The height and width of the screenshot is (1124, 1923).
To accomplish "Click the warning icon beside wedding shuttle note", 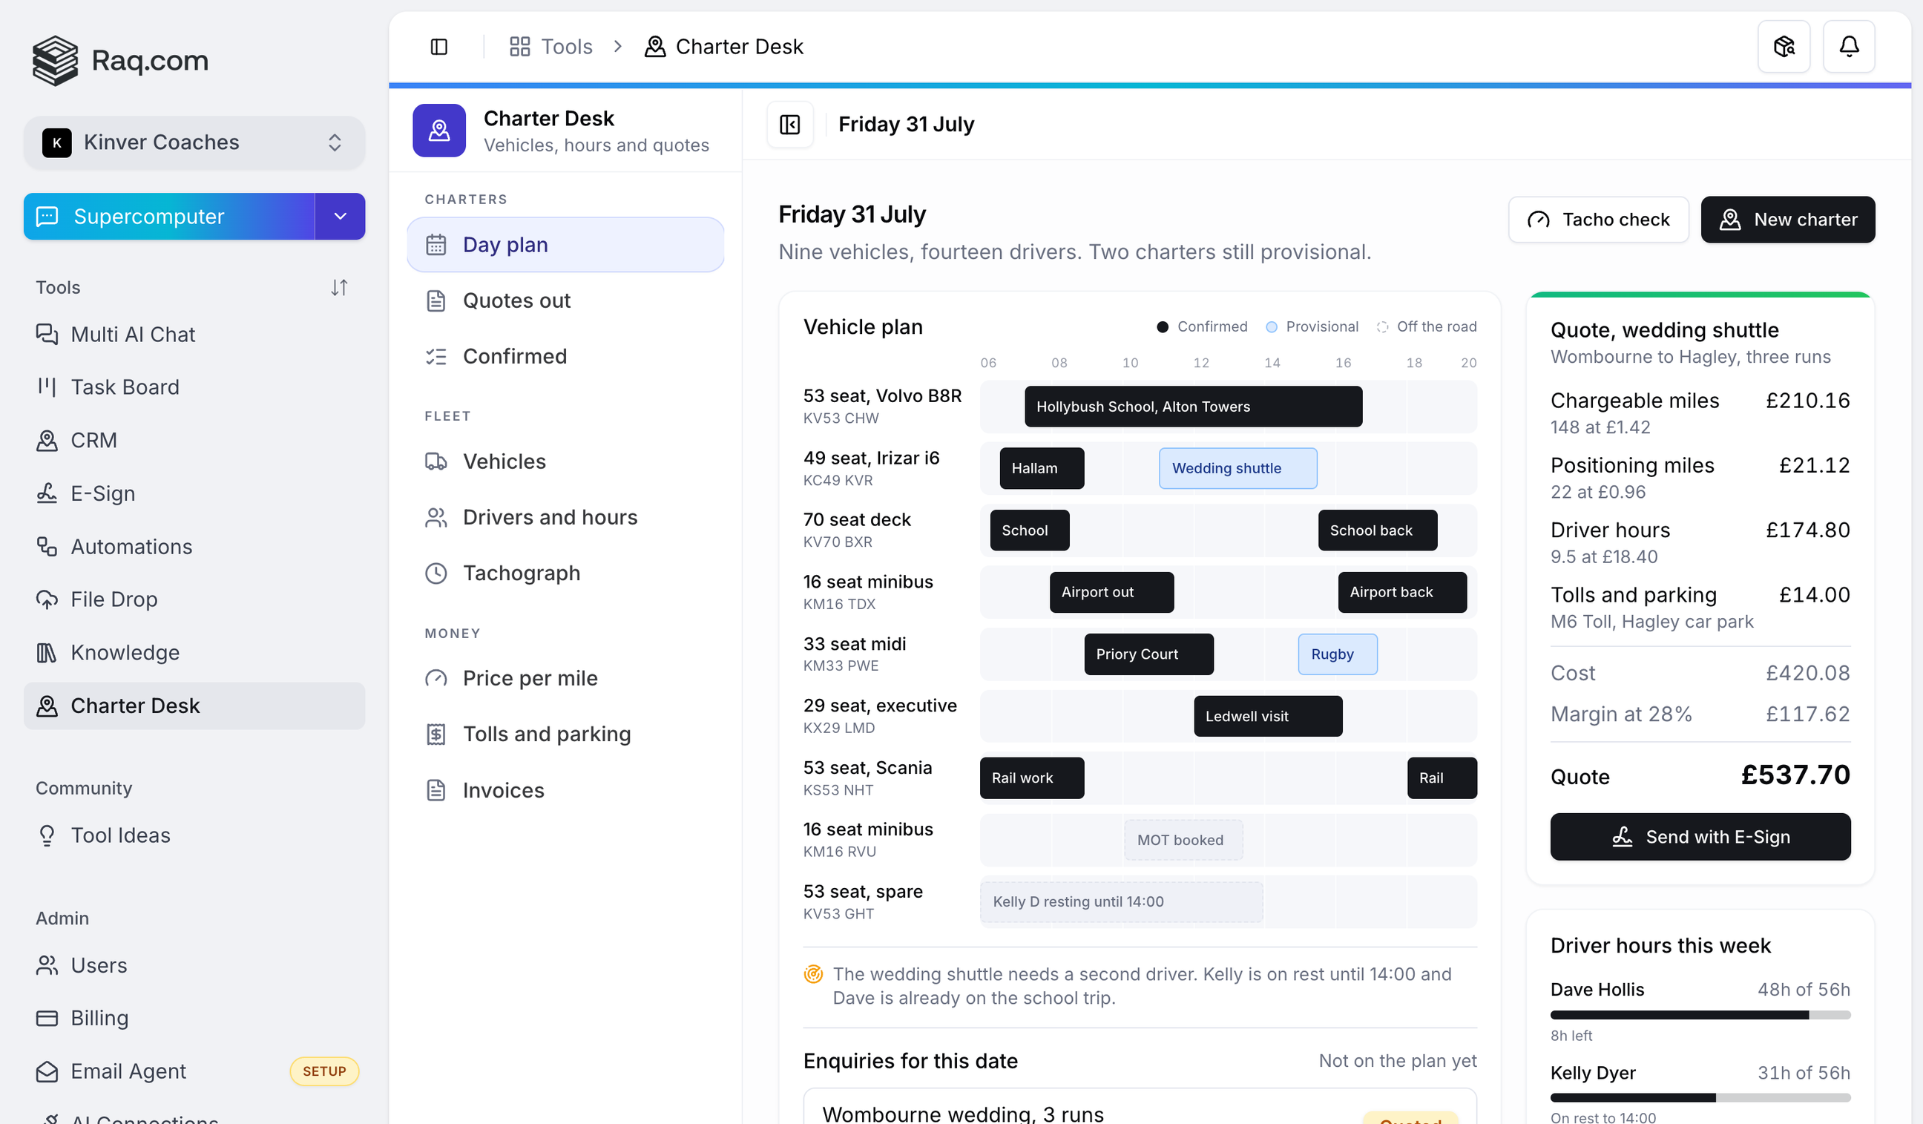I will coord(813,974).
